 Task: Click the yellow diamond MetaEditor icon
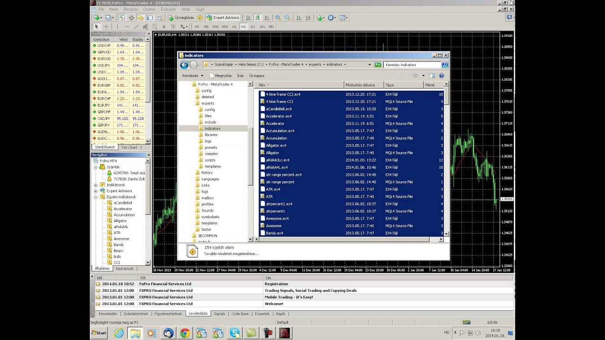tap(200, 17)
